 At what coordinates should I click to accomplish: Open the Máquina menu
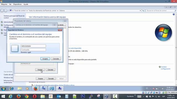point(4,4)
